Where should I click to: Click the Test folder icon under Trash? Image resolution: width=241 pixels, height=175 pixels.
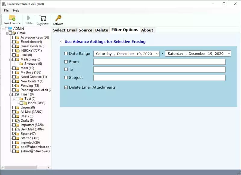click(x=21, y=99)
